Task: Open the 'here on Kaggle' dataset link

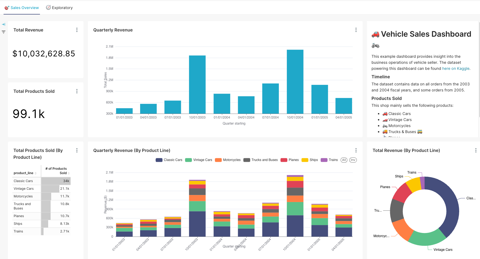Action: click(x=456, y=68)
